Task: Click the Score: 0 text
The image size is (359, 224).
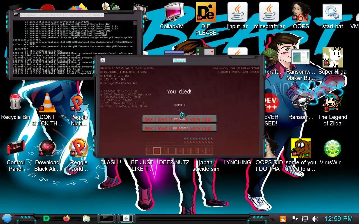Action: (179, 105)
